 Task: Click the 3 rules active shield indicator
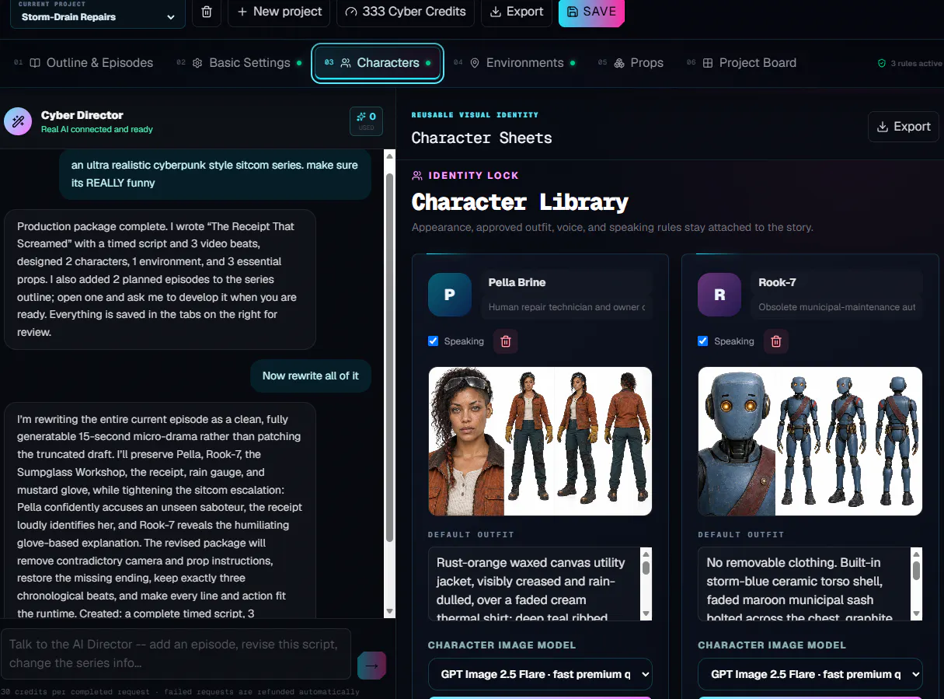909,64
